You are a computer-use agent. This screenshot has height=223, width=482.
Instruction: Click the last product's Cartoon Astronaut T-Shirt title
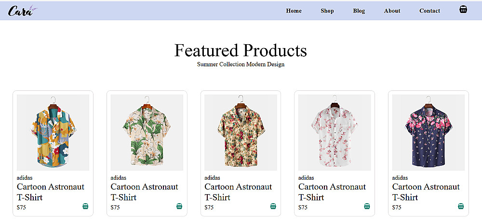(426, 192)
